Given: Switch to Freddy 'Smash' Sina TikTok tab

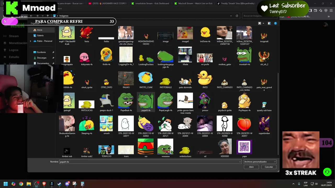Looking at the screenshot, I should pos(236,3).
